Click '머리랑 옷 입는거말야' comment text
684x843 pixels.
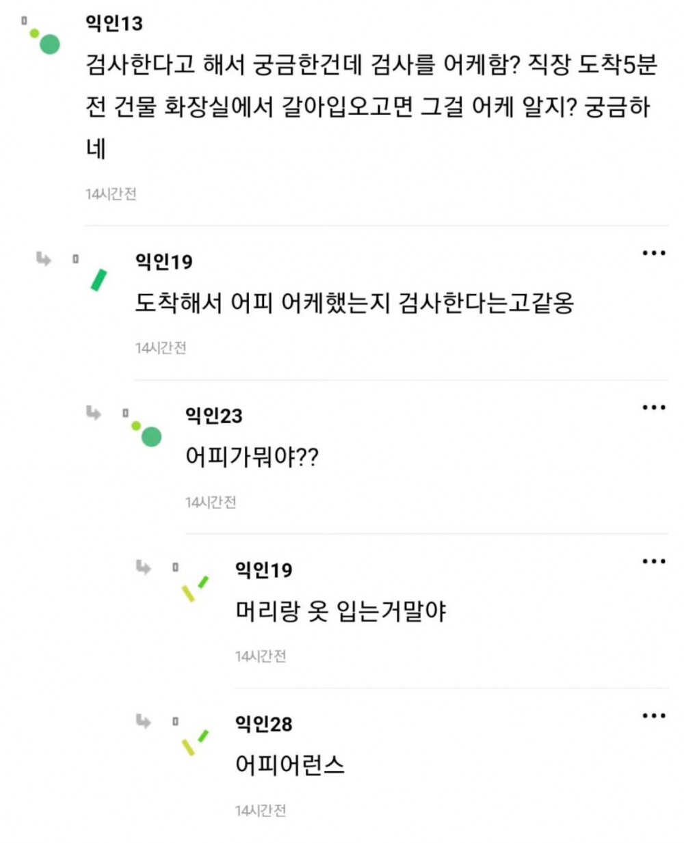341,611
